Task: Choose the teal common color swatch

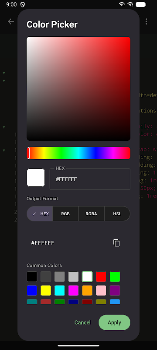Action: 32,301
